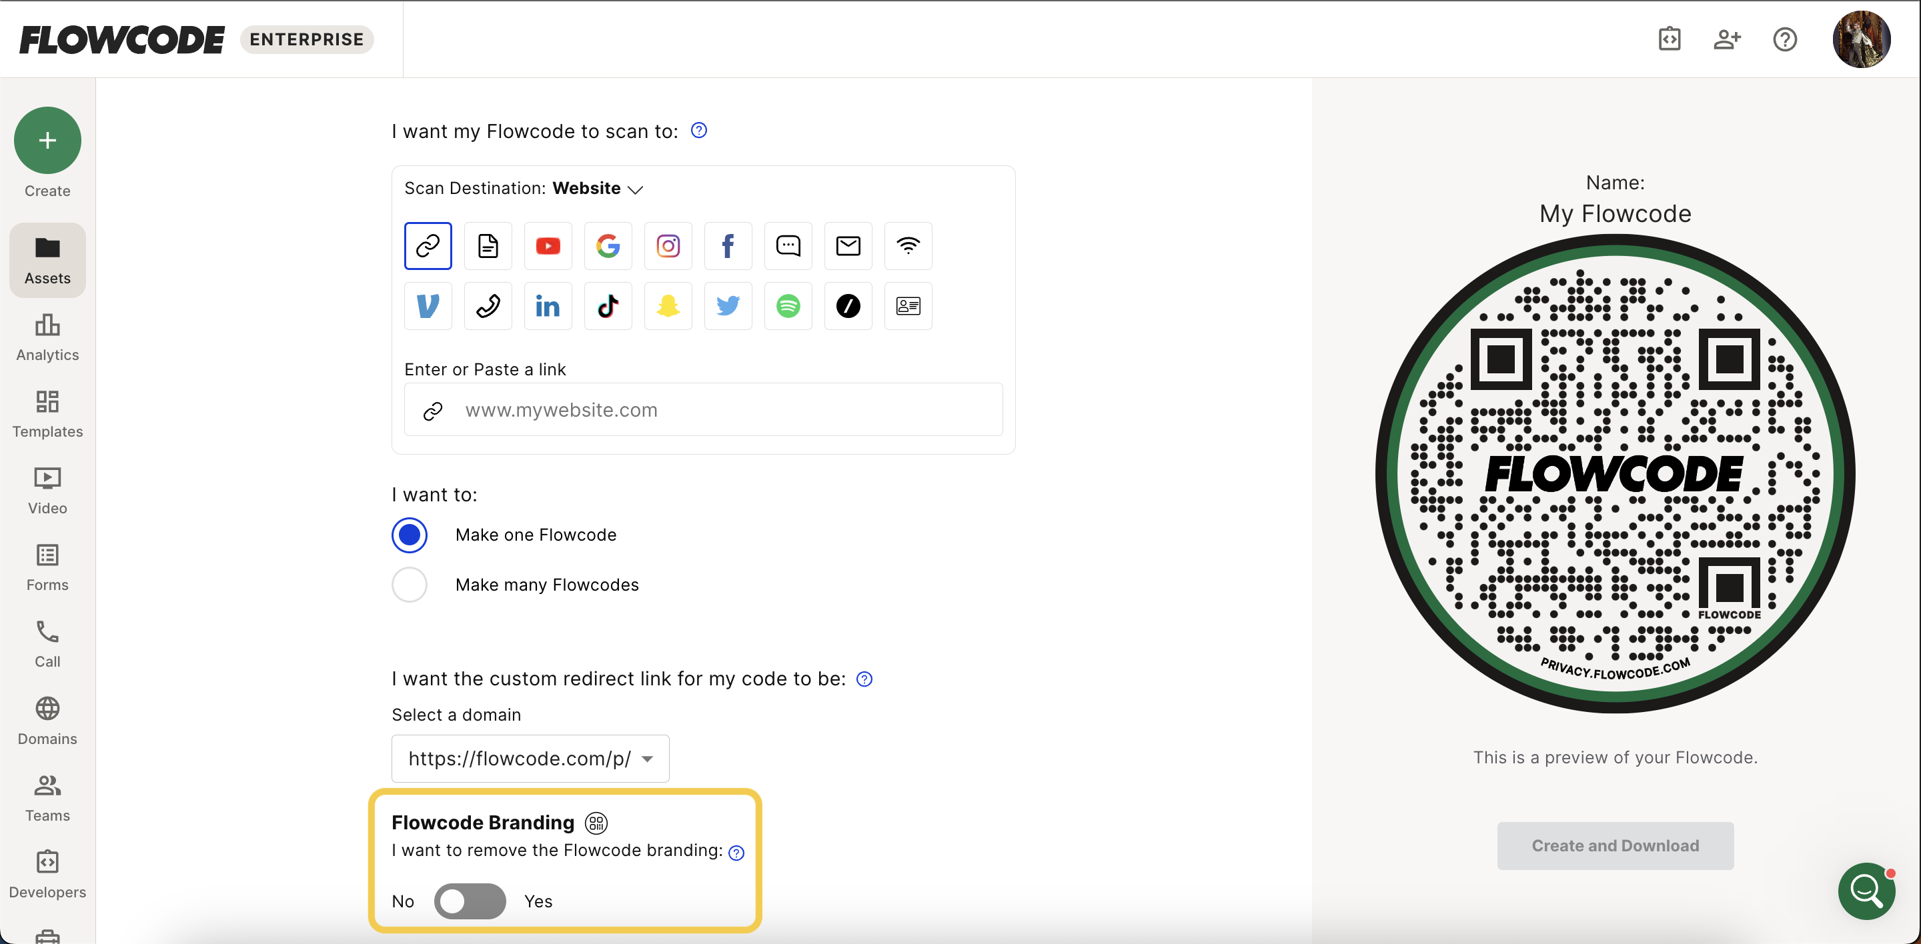Image resolution: width=1921 pixels, height=944 pixels.
Task: Choose the TikTok destination icon
Action: click(x=608, y=305)
